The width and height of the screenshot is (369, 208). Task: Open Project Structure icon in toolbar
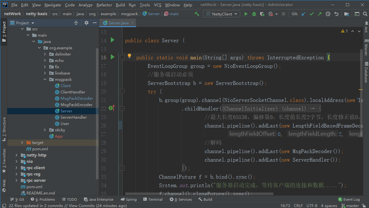[346, 14]
